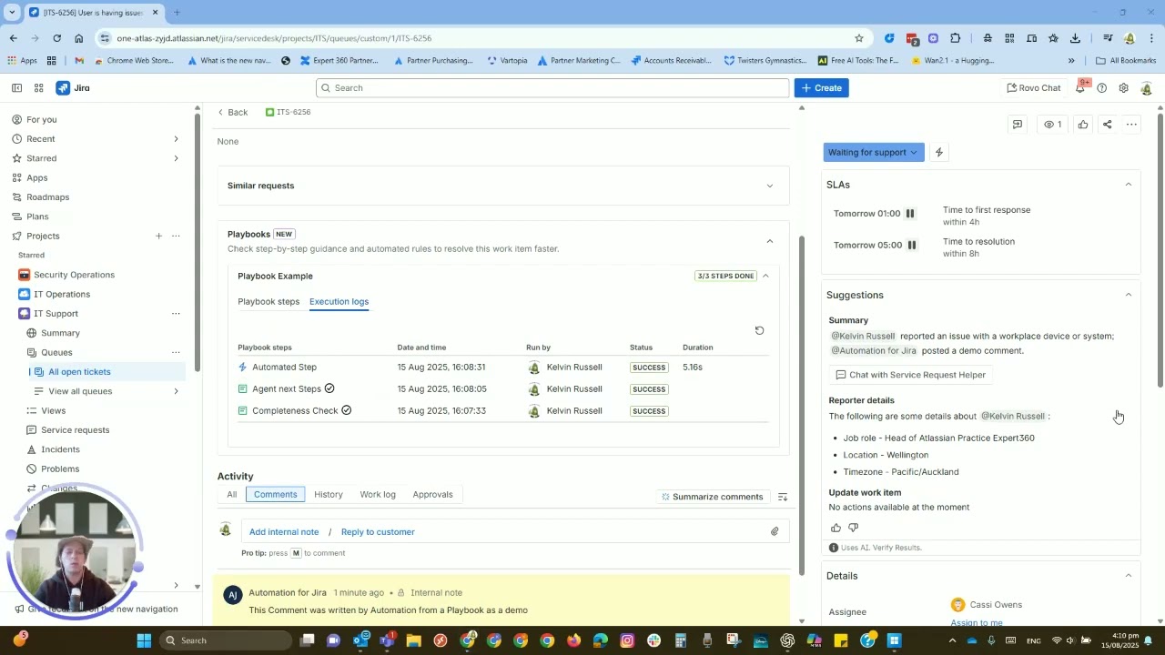
Task: Click Reply to customer
Action: pyautogui.click(x=378, y=532)
